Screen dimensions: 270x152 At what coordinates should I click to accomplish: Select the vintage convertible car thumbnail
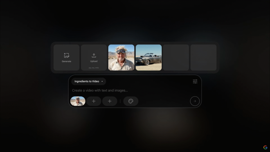[x=149, y=58]
